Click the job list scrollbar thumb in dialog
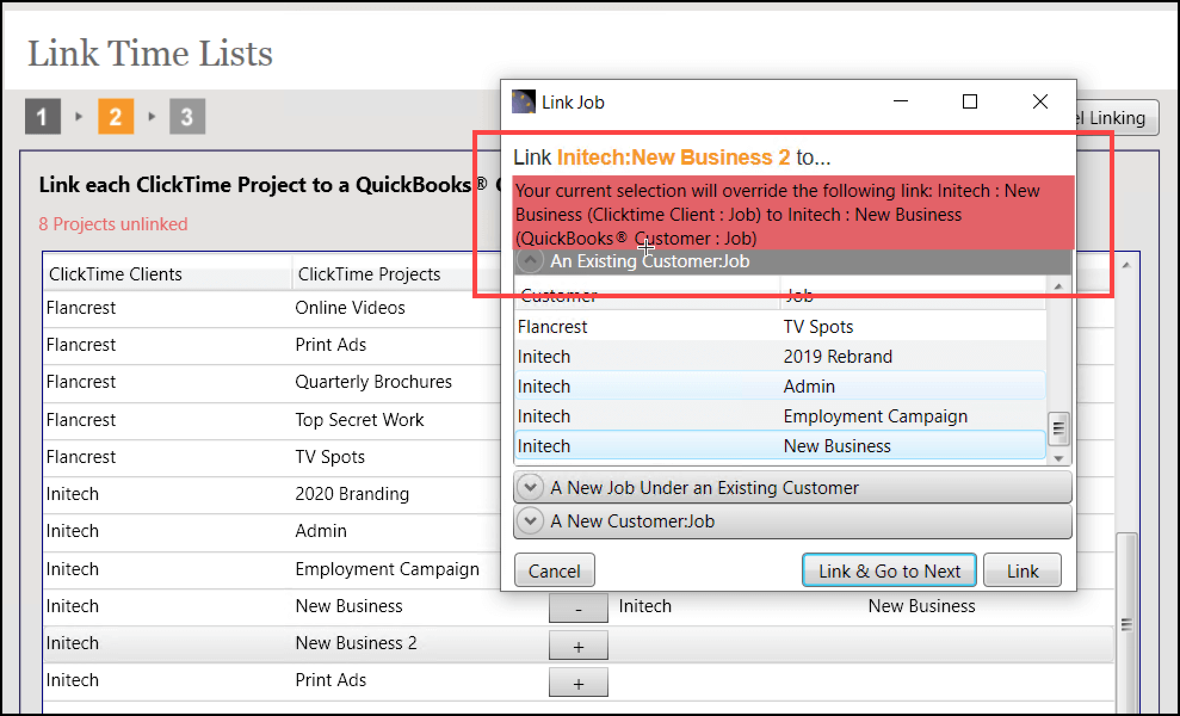Viewport: 1180px width, 716px height. pos(1059,428)
